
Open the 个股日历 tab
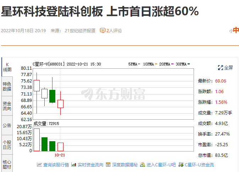(x=7, y=145)
